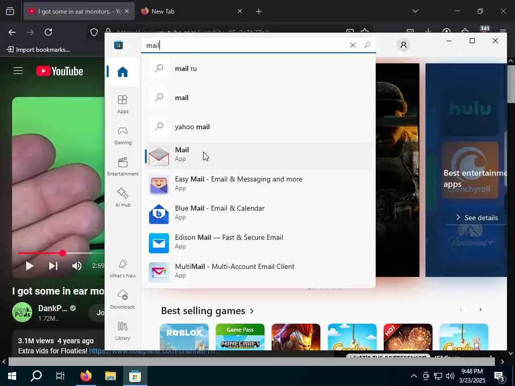Open notifications action center
Image resolution: width=515 pixels, height=386 pixels.
pyautogui.click(x=500, y=376)
